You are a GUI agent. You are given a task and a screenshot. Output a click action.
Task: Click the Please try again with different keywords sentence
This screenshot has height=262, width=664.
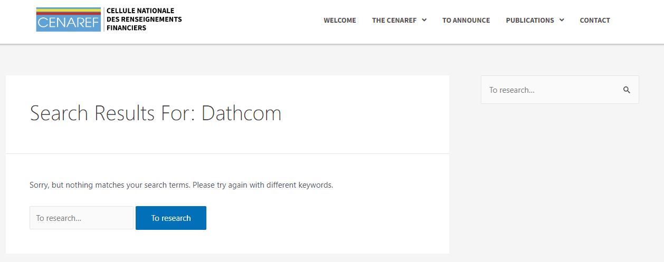(263, 185)
